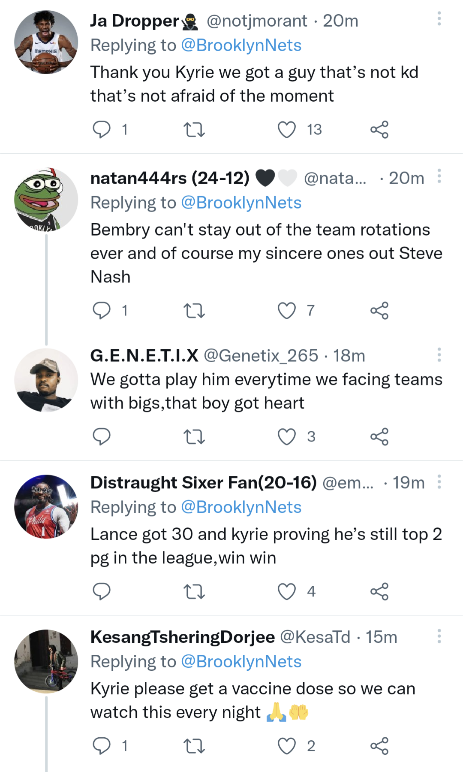
Task: Reply to Distraught Sixer Fan's tweet
Action: (x=102, y=592)
